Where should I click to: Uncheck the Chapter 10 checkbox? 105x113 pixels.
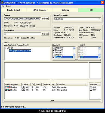point(54,48)
